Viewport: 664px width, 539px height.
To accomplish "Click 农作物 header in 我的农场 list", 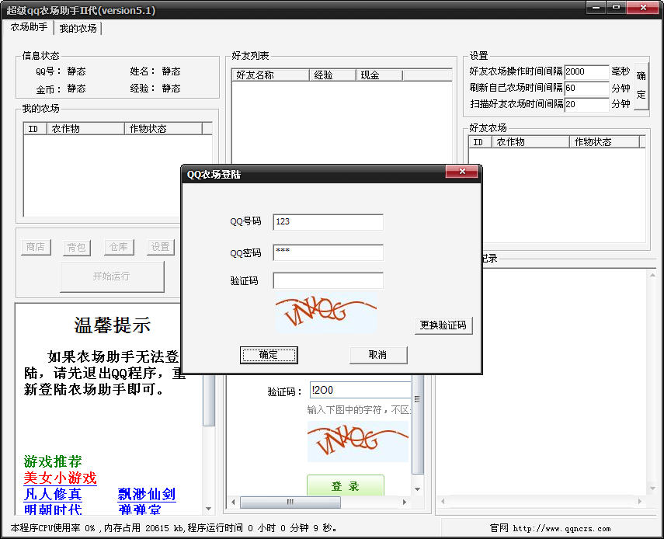I will click(x=86, y=129).
